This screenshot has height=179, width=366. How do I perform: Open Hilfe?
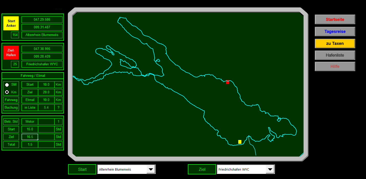335,66
